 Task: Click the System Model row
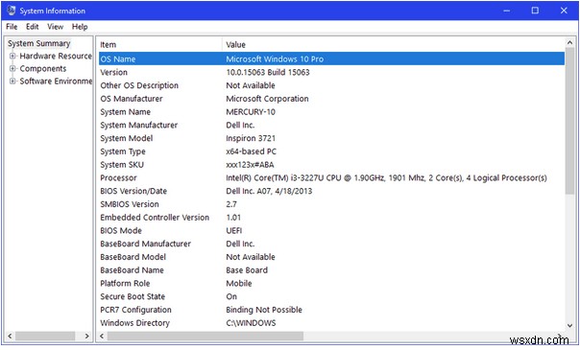coord(331,138)
